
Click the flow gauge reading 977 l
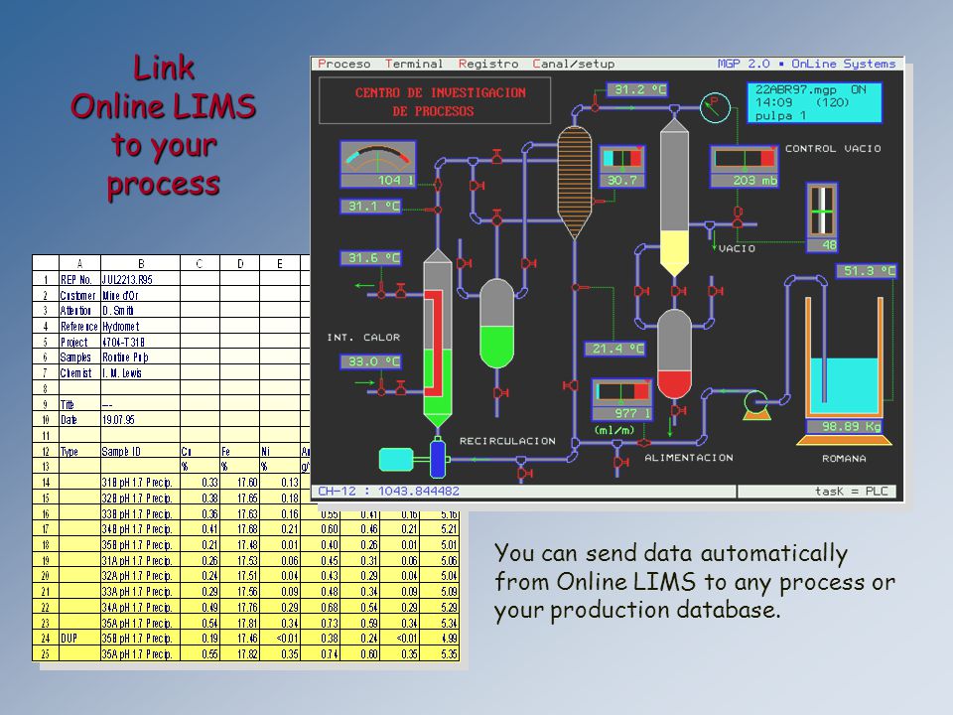click(x=621, y=400)
